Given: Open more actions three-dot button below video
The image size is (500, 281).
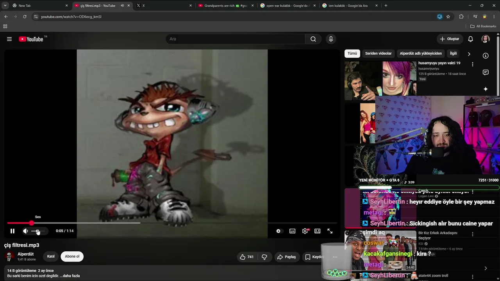Looking at the screenshot, I should coord(335,257).
